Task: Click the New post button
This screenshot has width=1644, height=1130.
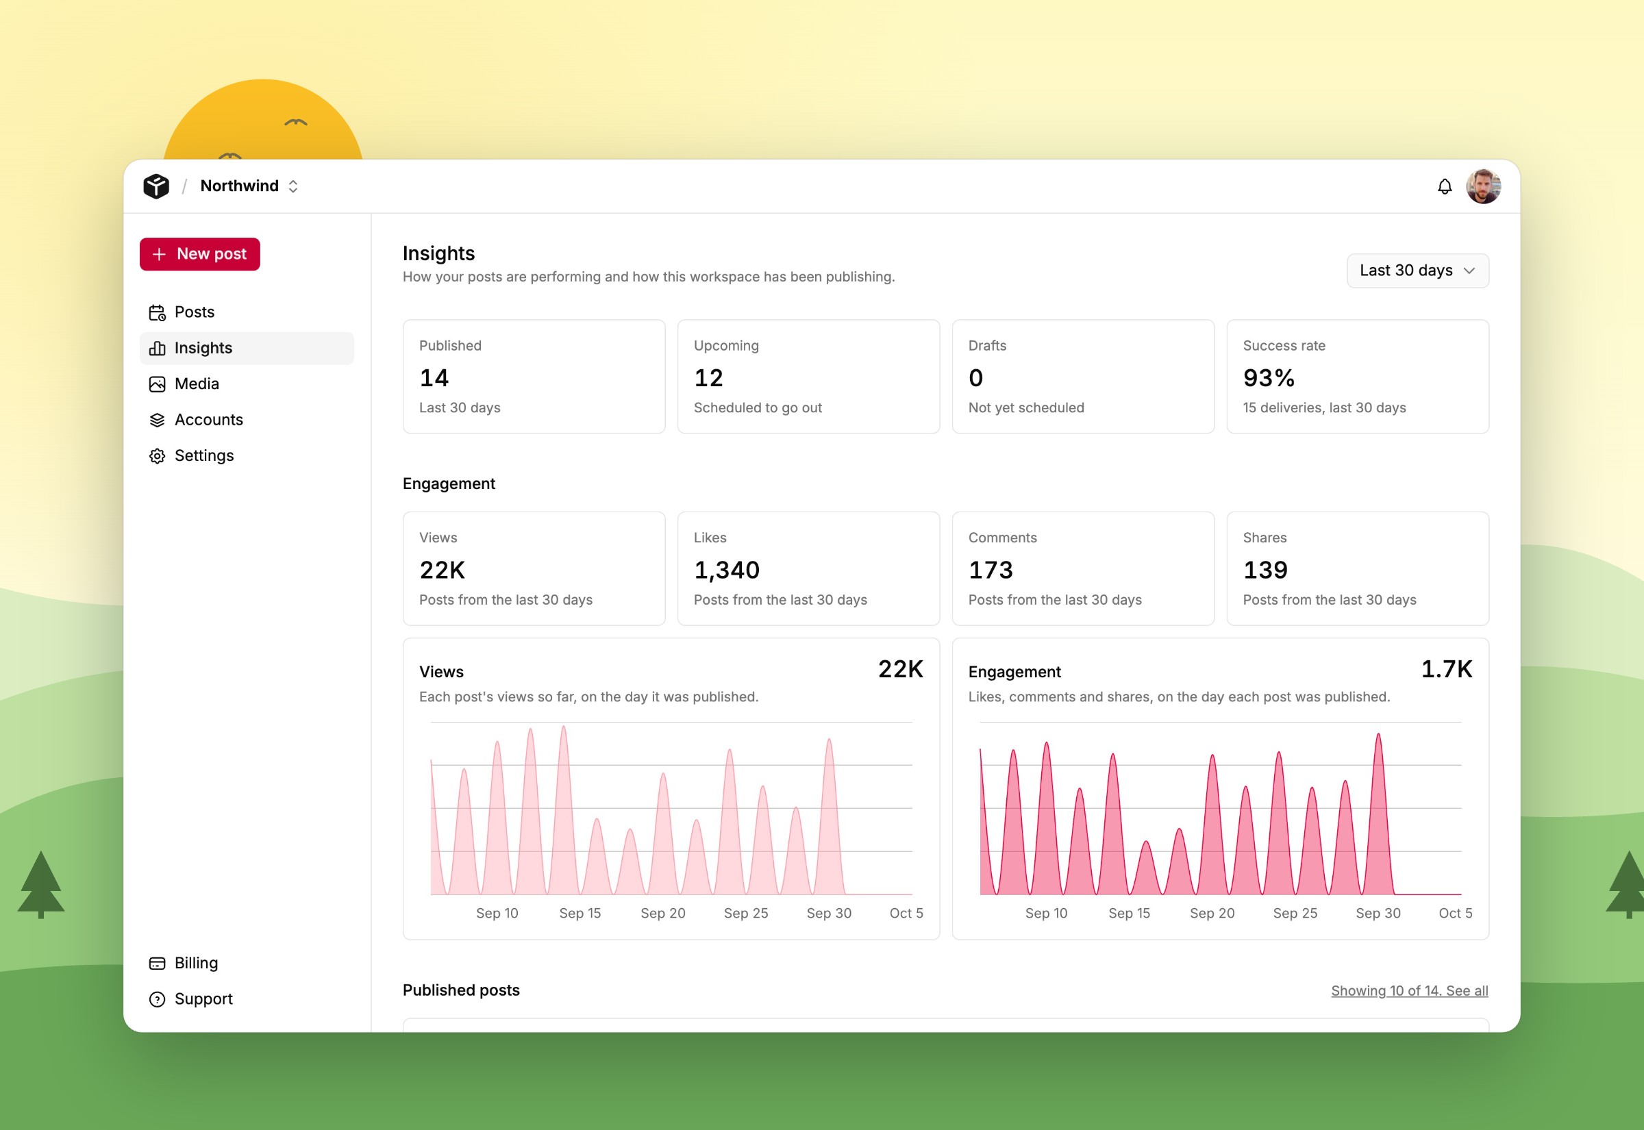Action: [x=199, y=254]
